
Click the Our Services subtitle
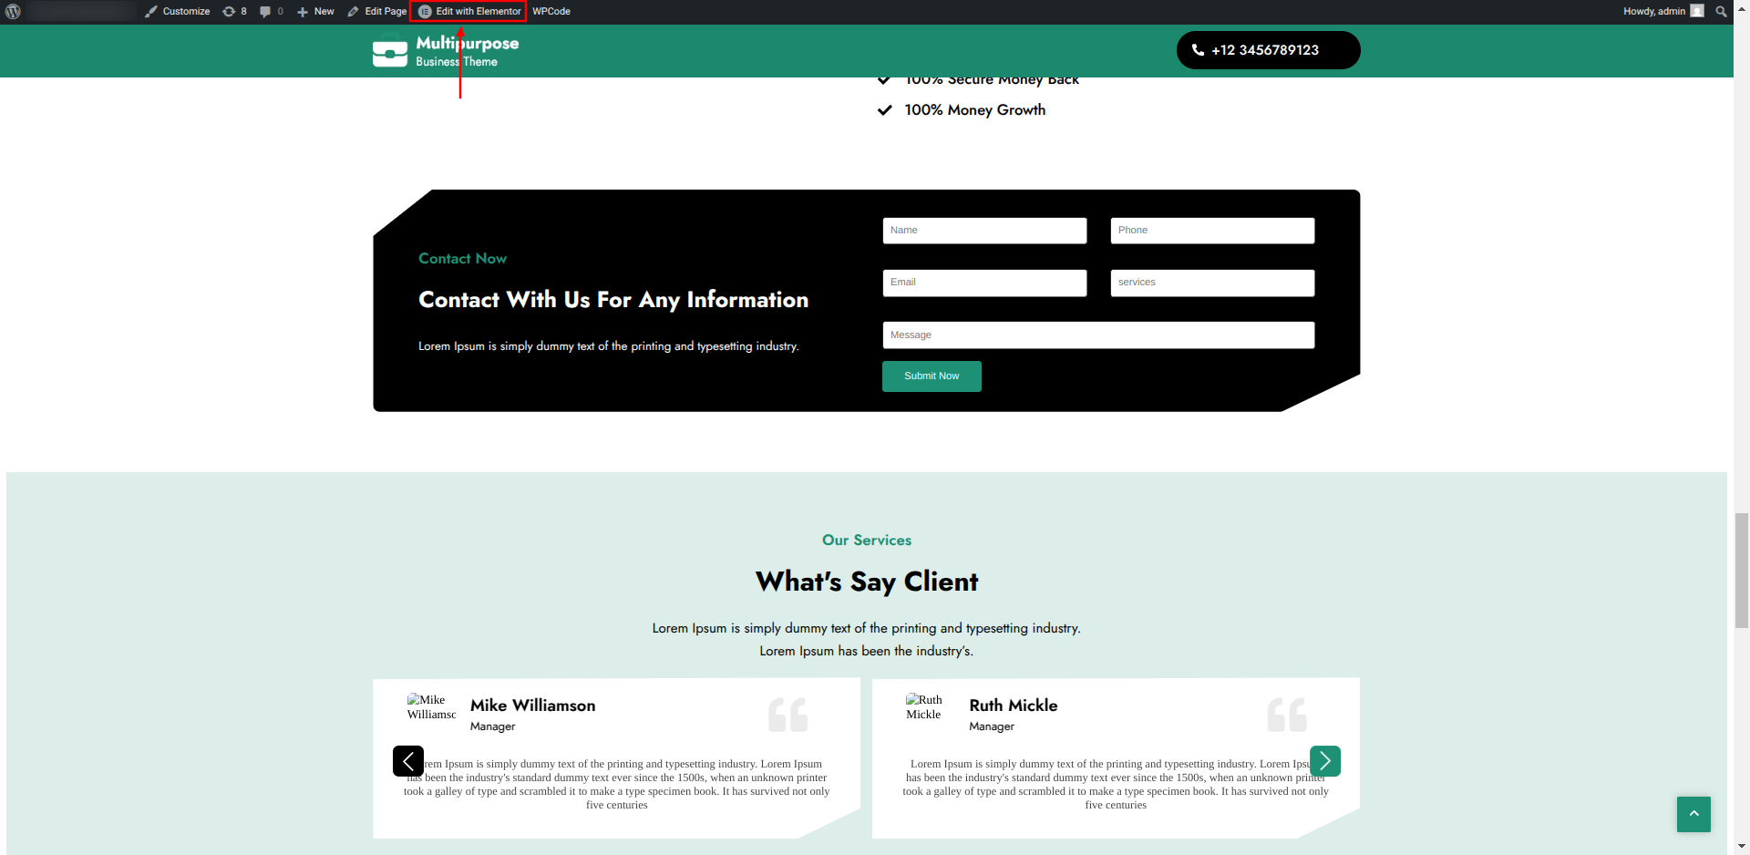[x=867, y=541]
